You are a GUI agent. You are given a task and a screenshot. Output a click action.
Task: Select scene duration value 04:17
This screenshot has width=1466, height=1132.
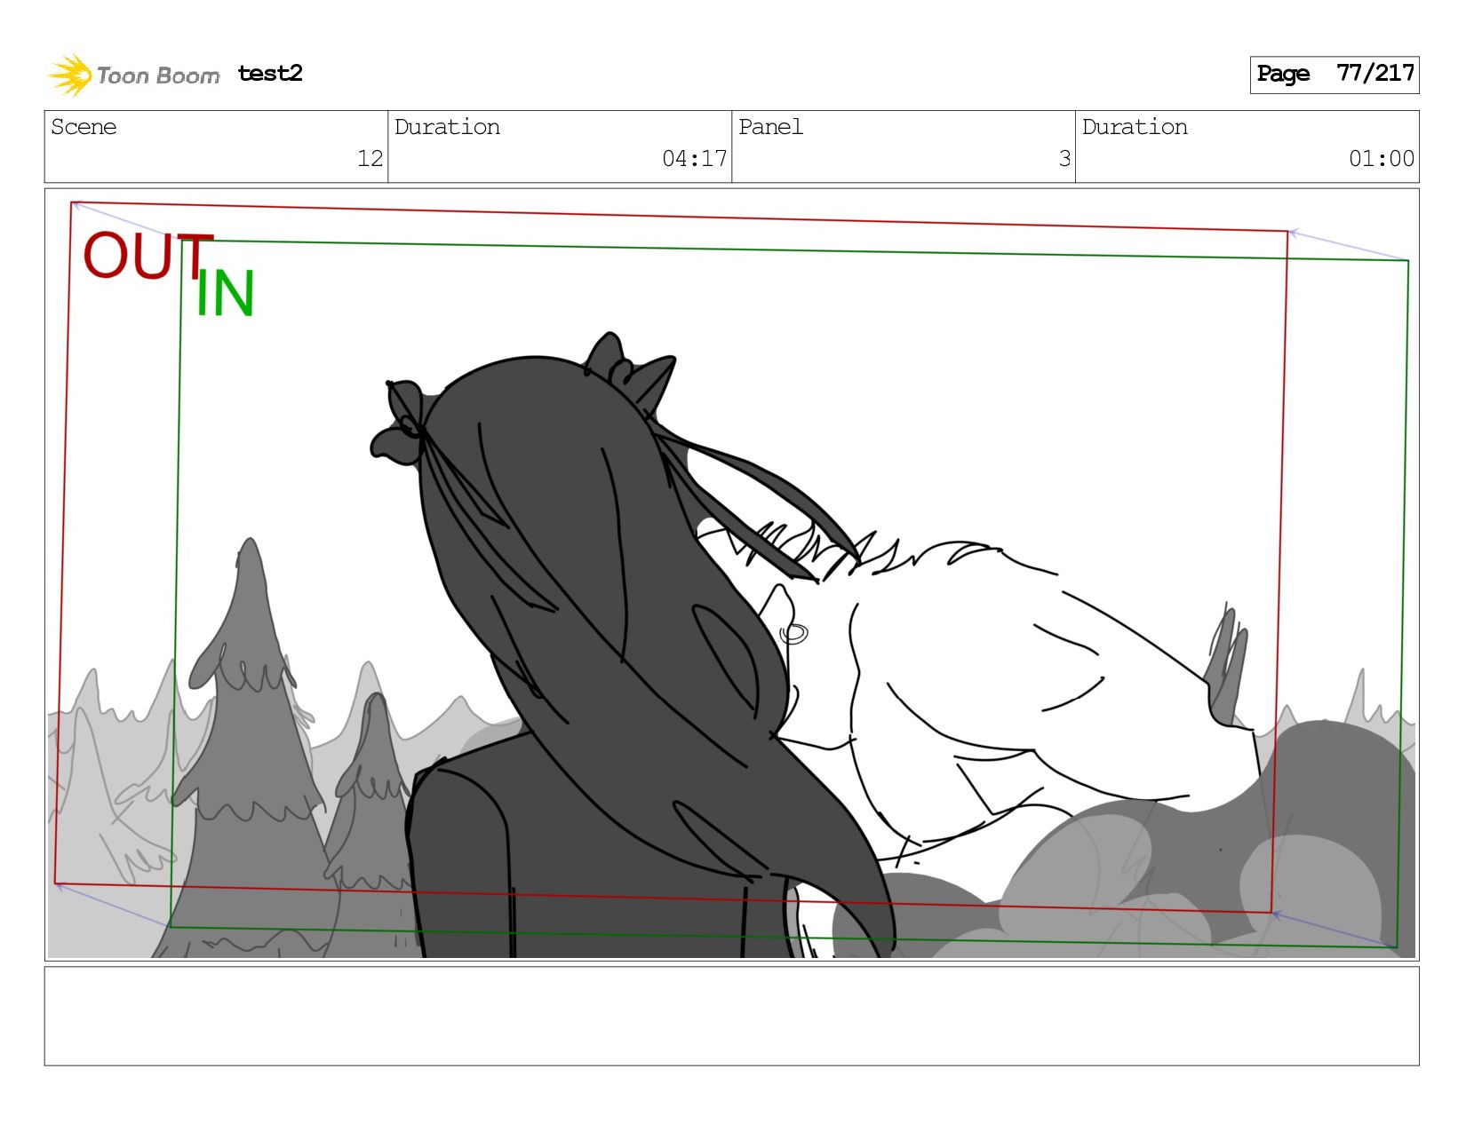[x=694, y=159]
